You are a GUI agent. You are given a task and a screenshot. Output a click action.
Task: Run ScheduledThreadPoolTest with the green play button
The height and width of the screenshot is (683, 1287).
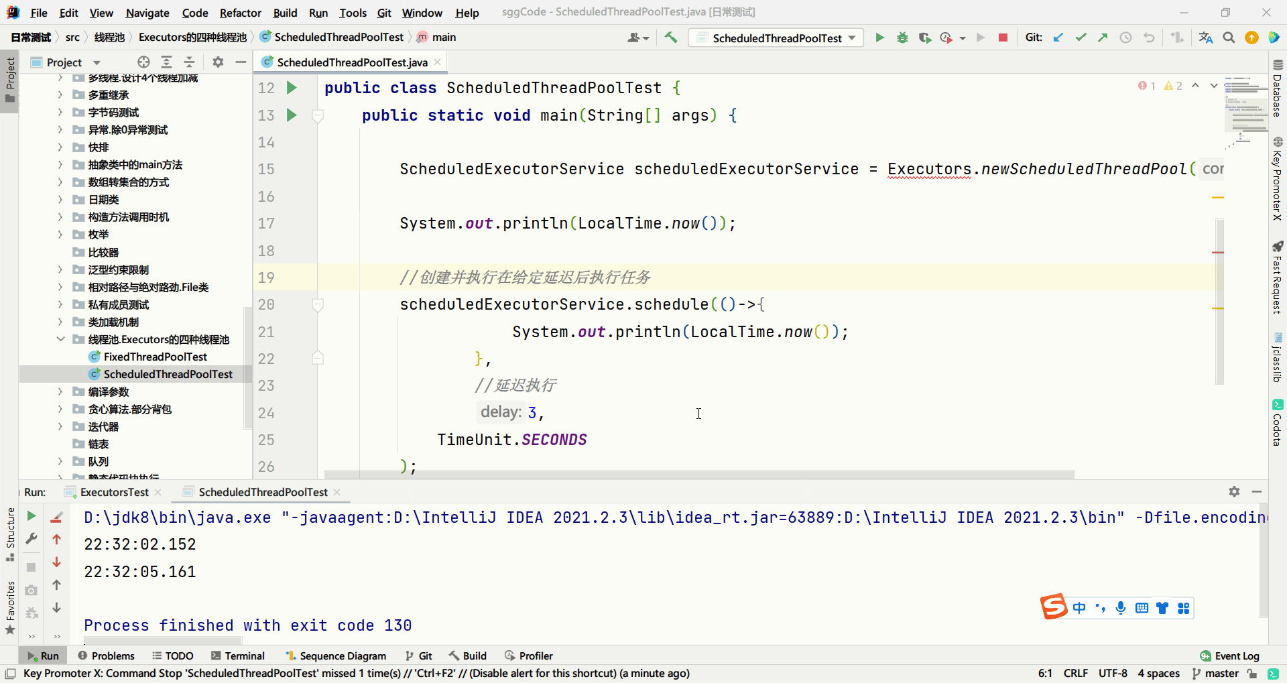879,38
